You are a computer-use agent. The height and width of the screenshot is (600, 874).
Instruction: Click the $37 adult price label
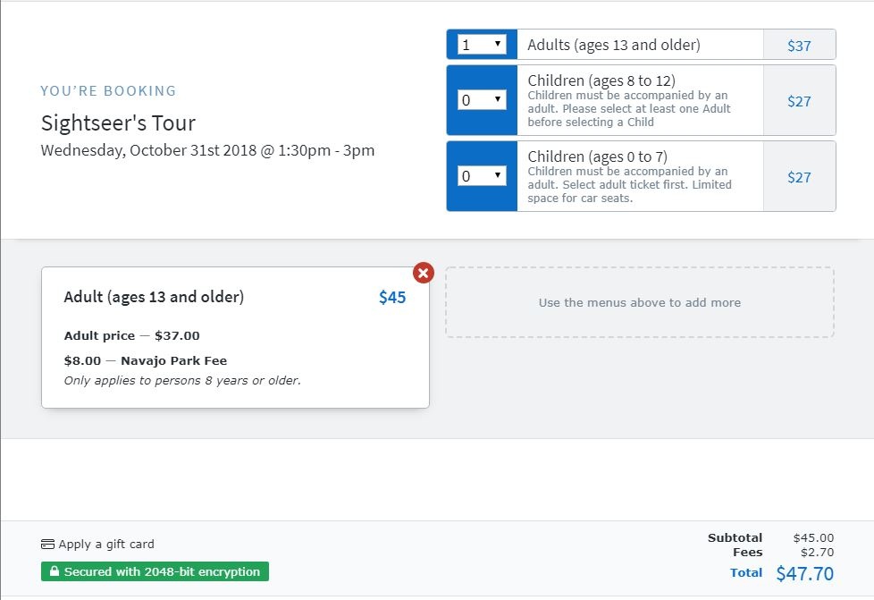coord(799,46)
